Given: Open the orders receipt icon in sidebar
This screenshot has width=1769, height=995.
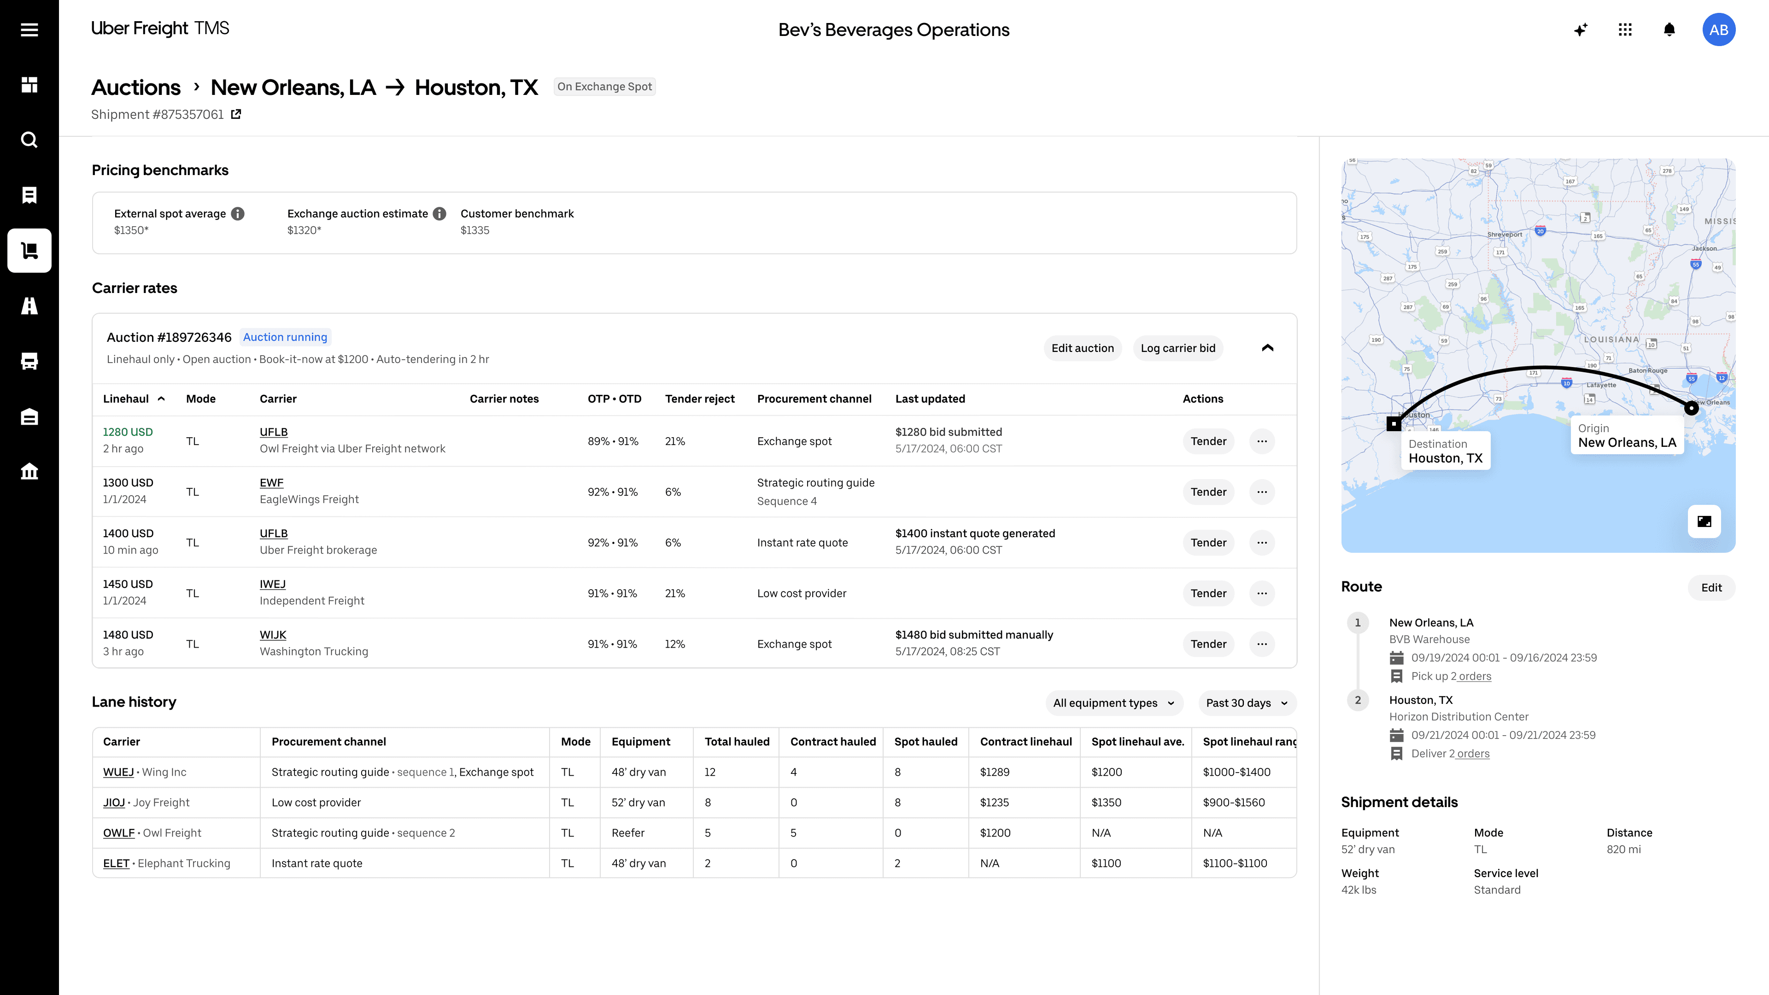Looking at the screenshot, I should [x=29, y=195].
